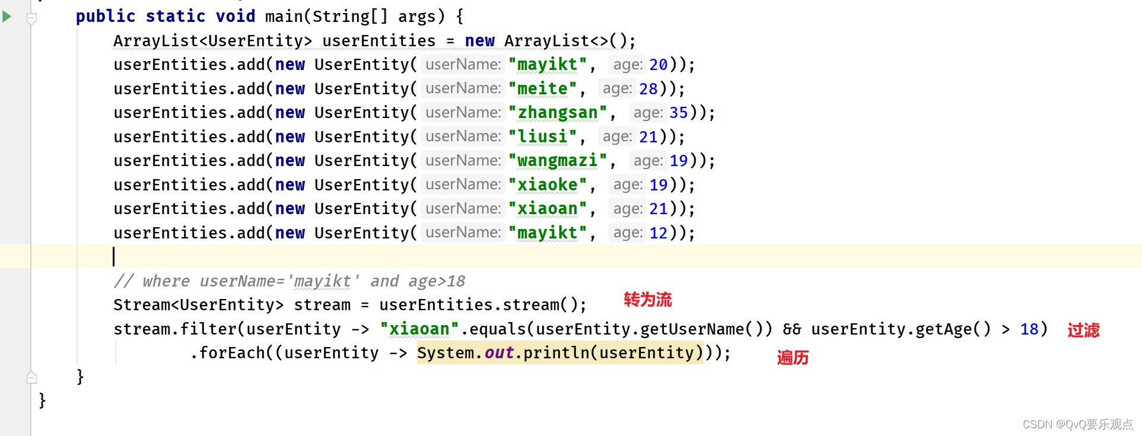Click the "xiaoke" string literal
Image resolution: width=1142 pixels, height=436 pixels.
click(548, 184)
